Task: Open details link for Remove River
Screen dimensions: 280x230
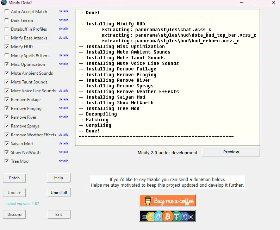Action: (x=63, y=117)
